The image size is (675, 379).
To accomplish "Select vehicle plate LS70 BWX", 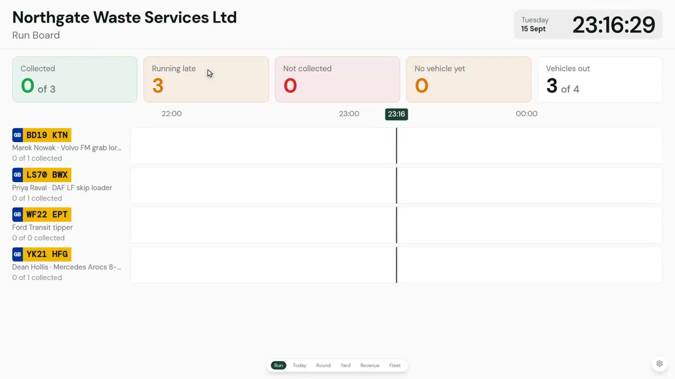I will pos(42,175).
